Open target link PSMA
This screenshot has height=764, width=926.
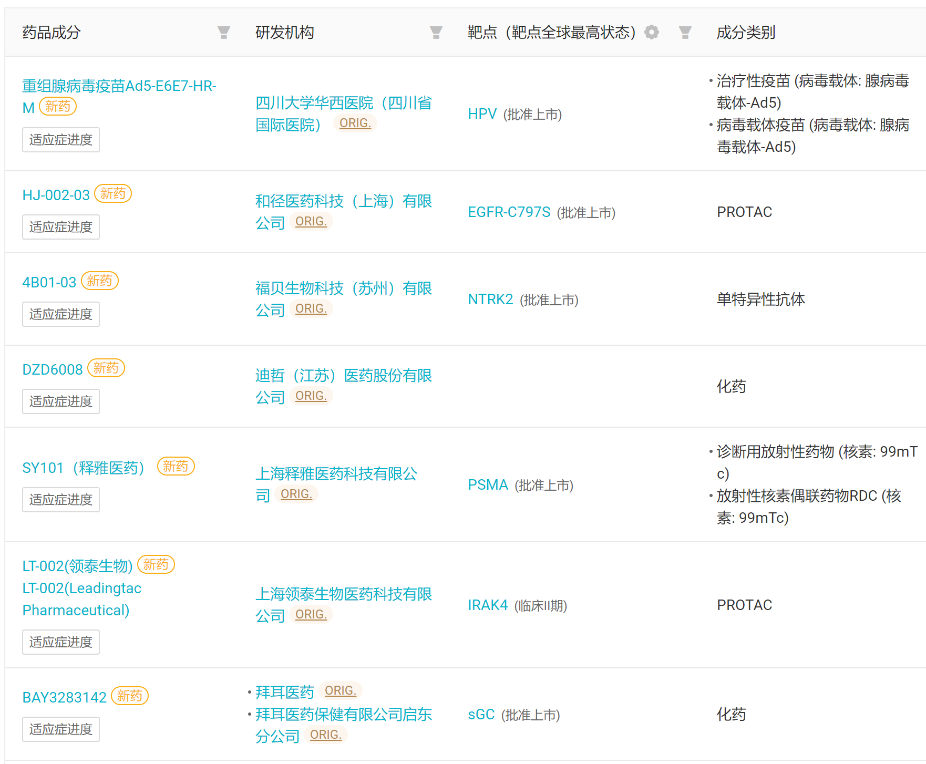(488, 484)
